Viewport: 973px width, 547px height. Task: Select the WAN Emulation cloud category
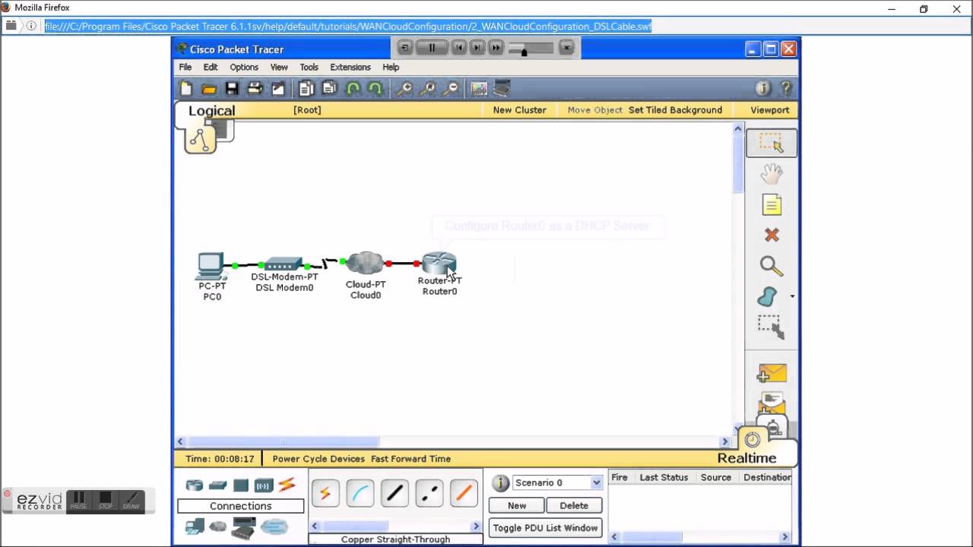point(218,526)
